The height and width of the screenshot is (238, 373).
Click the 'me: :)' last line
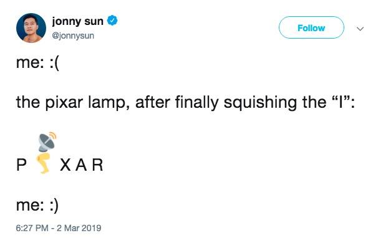tap(37, 205)
